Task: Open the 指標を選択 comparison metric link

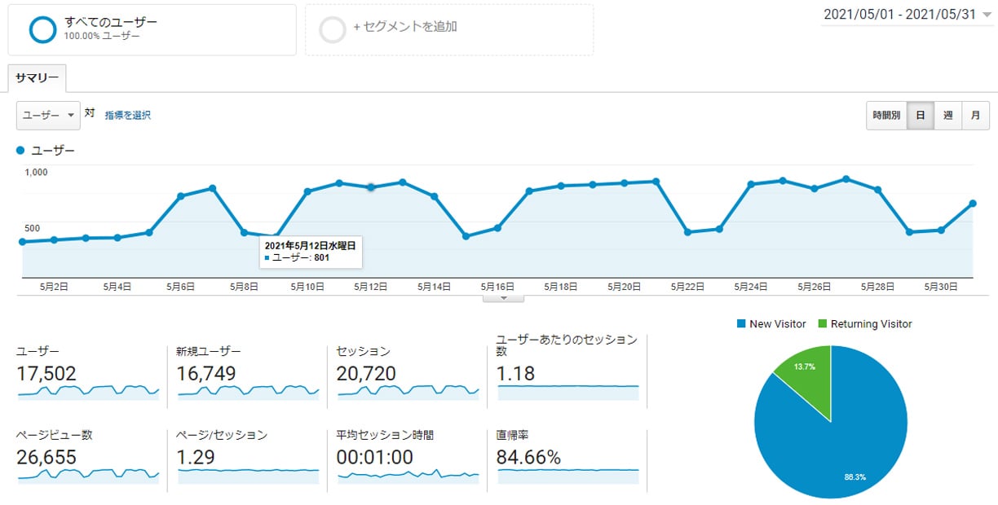Action: point(129,115)
